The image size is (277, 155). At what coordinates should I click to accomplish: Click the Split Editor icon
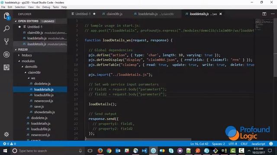[x=264, y=14]
